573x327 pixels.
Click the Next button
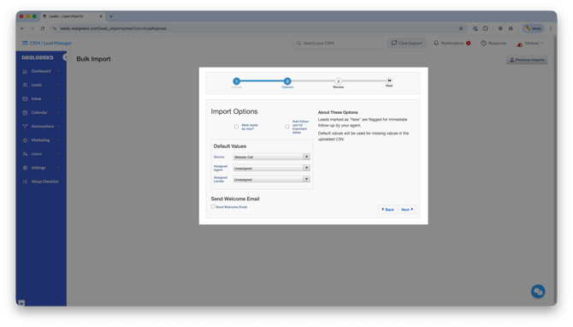pyautogui.click(x=407, y=210)
